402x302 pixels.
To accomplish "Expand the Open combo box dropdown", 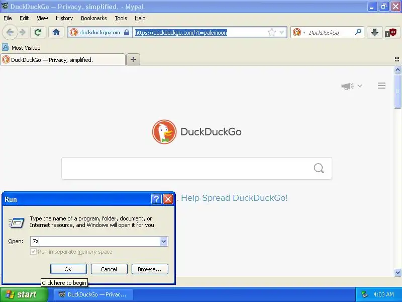I will tap(164, 242).
